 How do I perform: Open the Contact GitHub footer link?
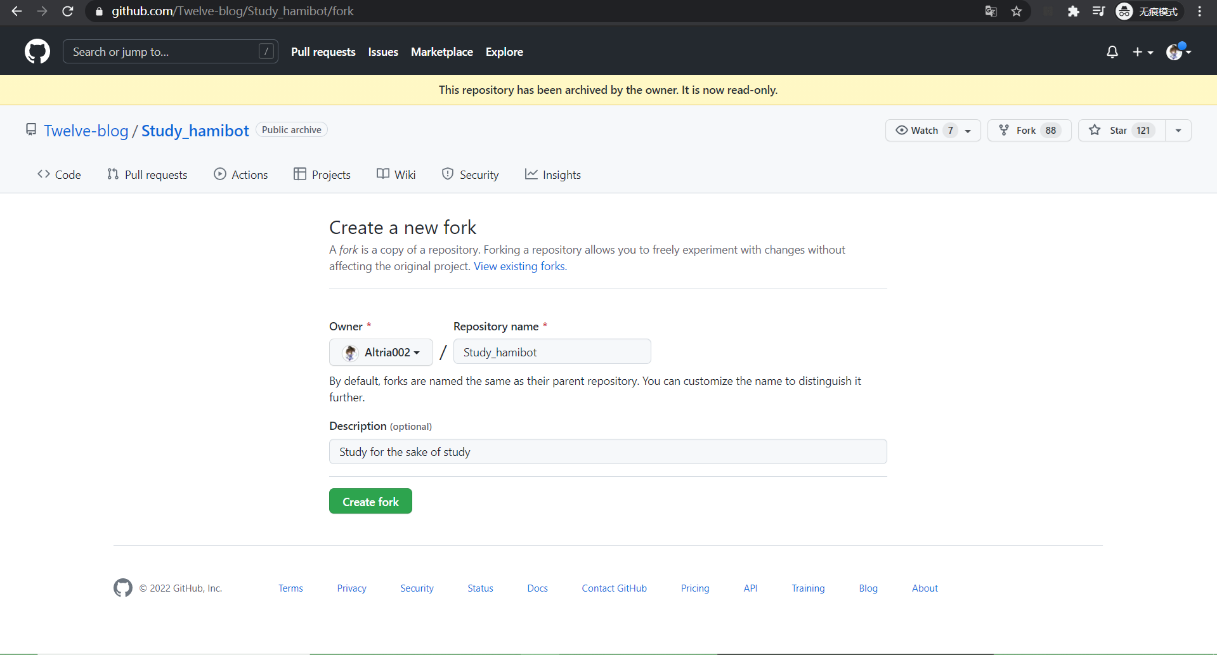point(615,588)
